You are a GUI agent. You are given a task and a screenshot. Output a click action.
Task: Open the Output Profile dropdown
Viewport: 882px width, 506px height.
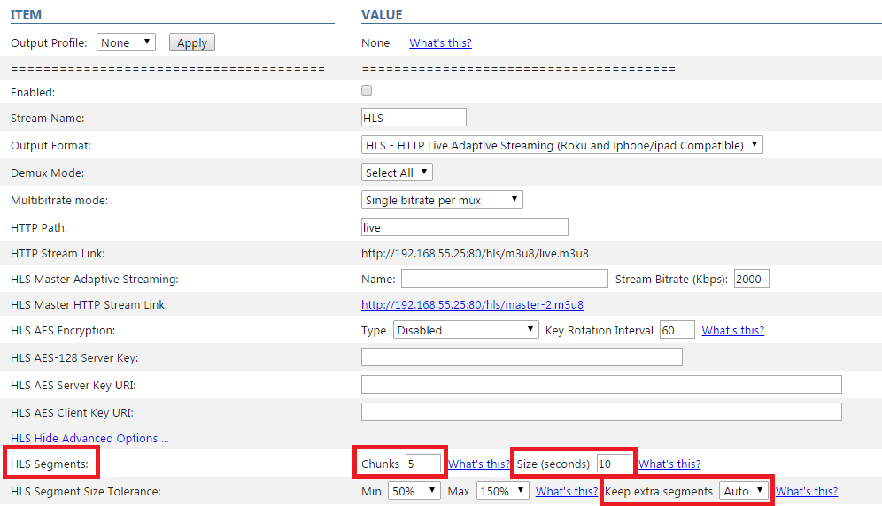(126, 42)
